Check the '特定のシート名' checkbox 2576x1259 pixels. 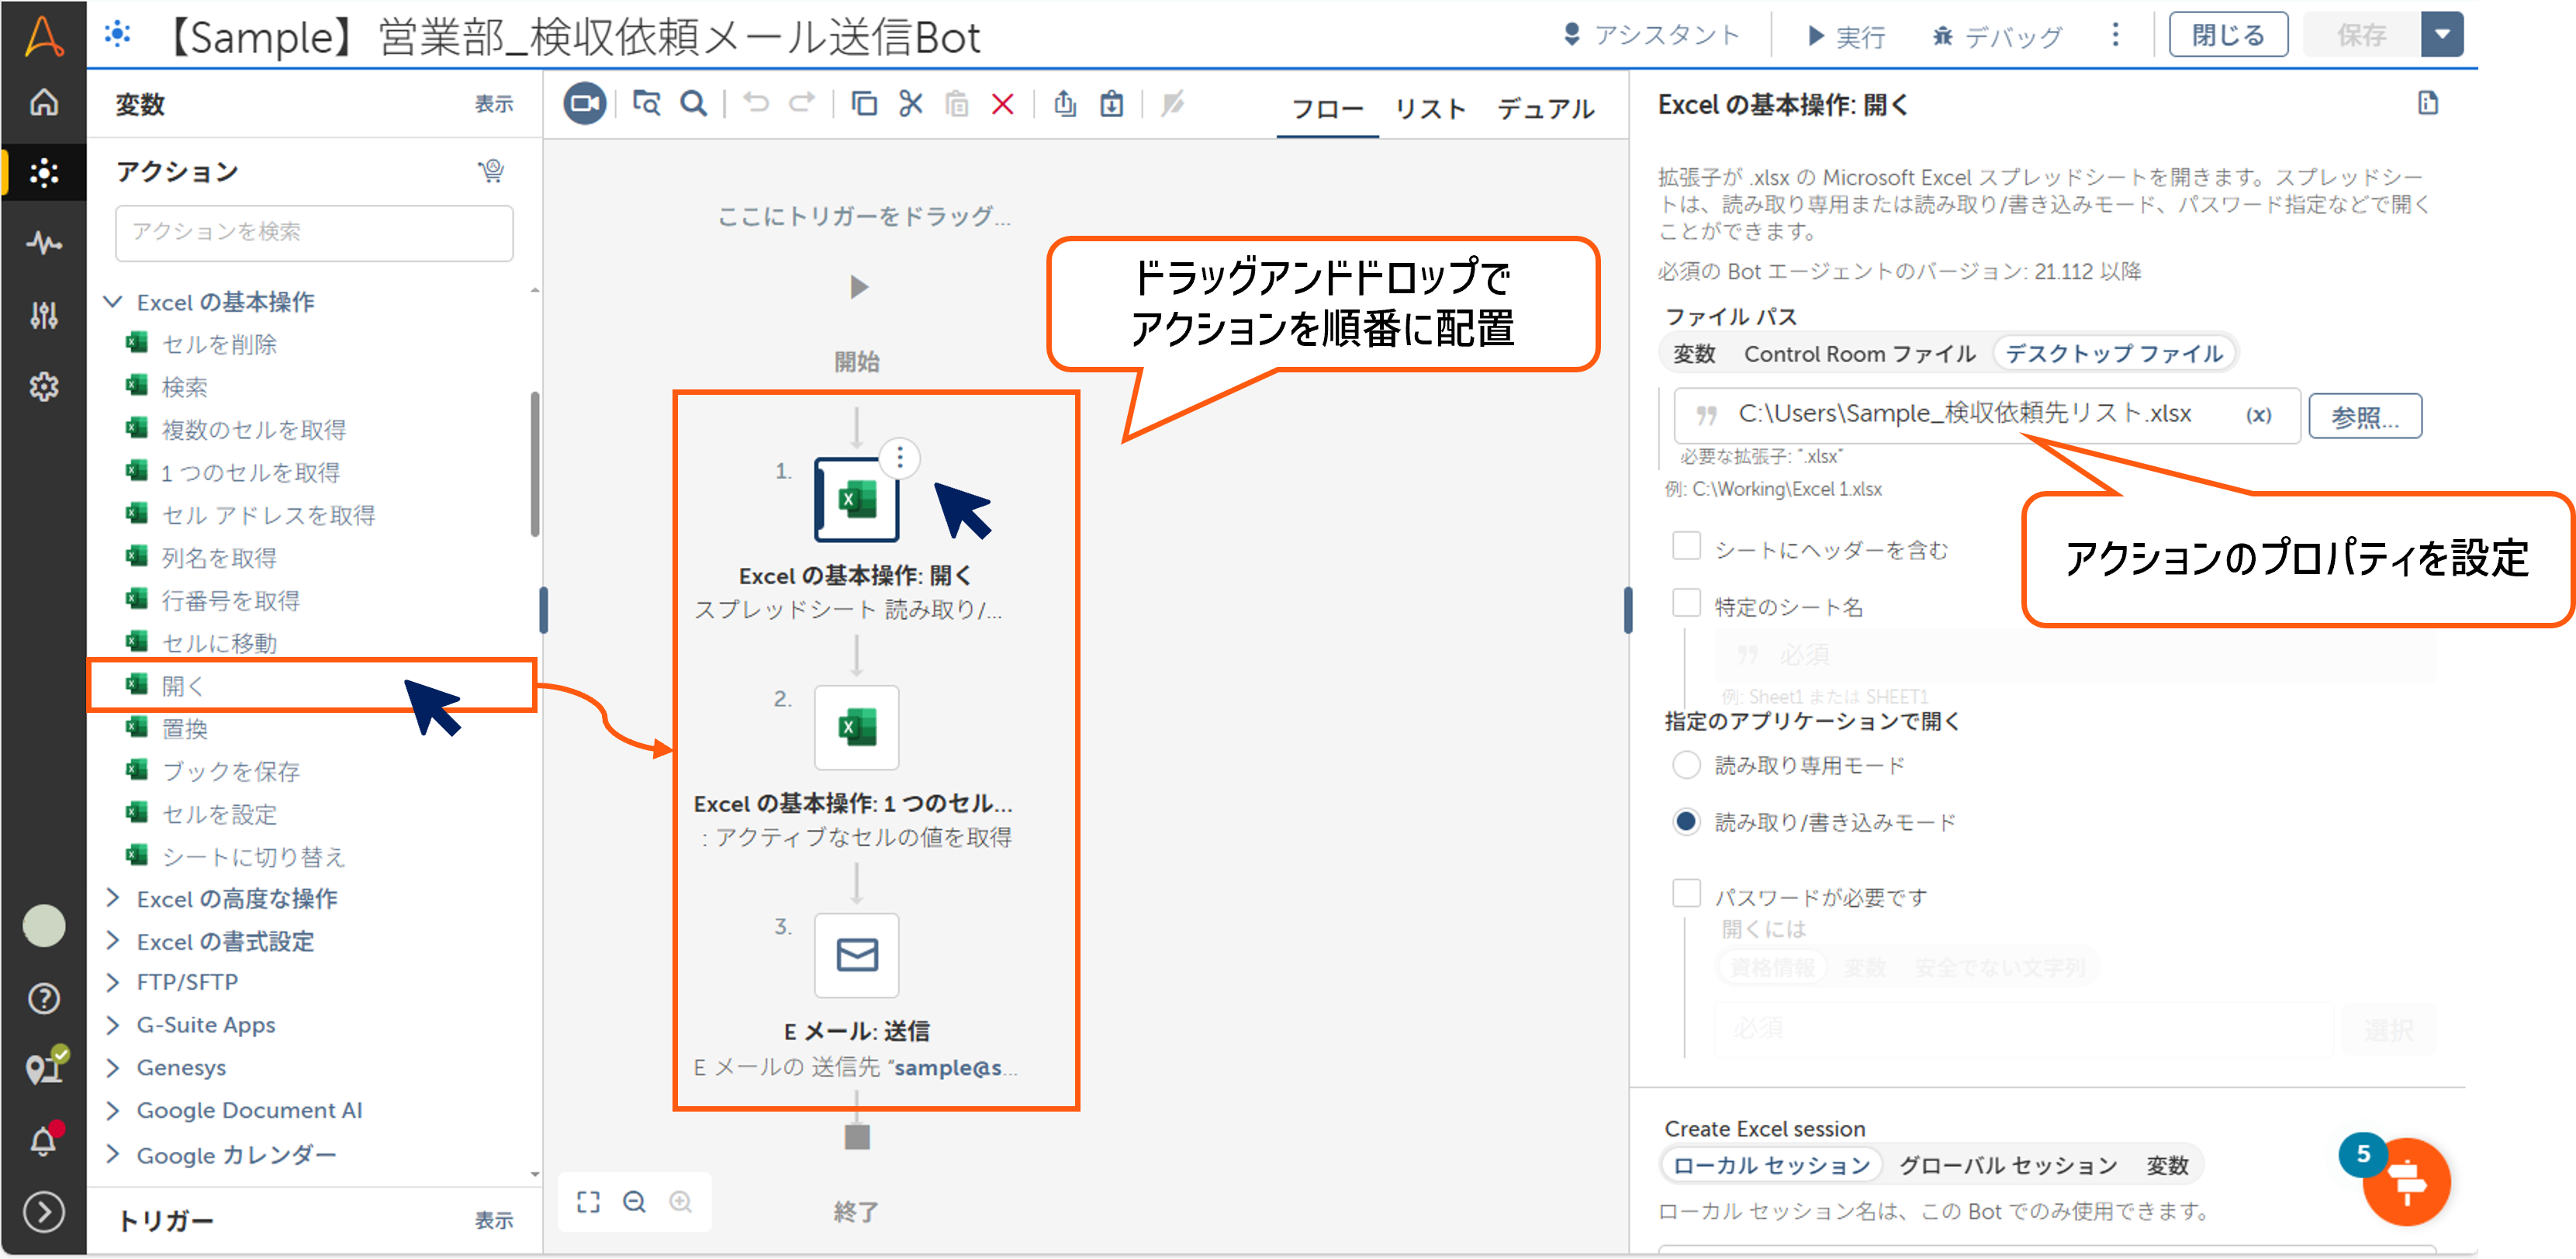coord(1686,604)
